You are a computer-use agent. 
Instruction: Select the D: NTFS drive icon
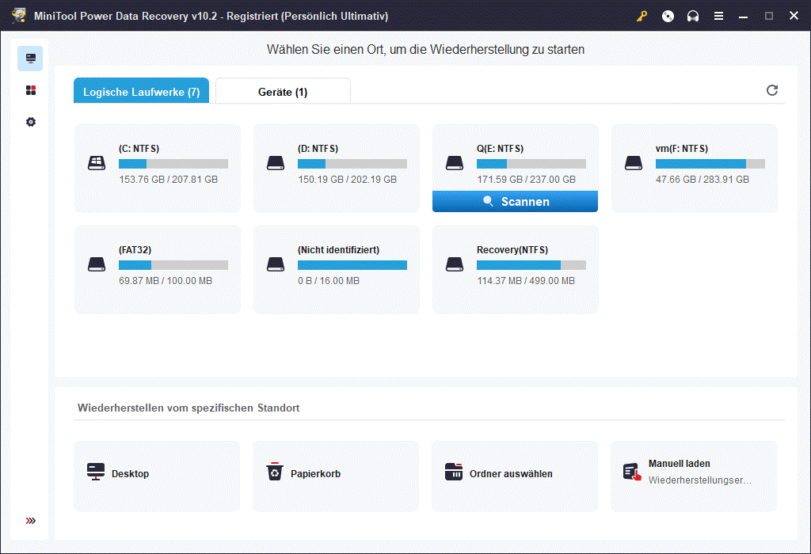pyautogui.click(x=276, y=163)
